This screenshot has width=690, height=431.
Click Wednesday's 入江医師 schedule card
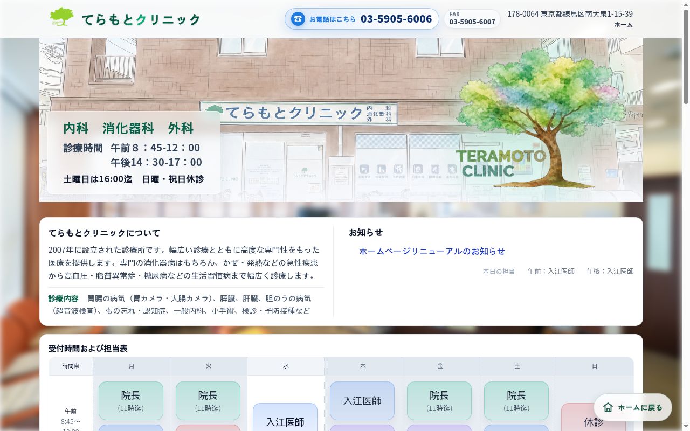pos(285,418)
